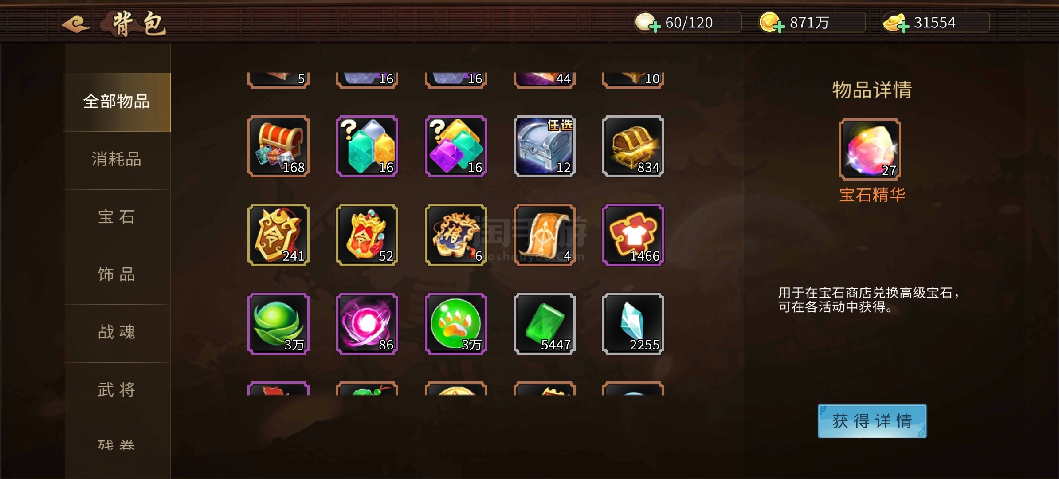Select the red treasure chest with 168
Image resolution: width=1059 pixels, height=479 pixels.
[x=278, y=146]
